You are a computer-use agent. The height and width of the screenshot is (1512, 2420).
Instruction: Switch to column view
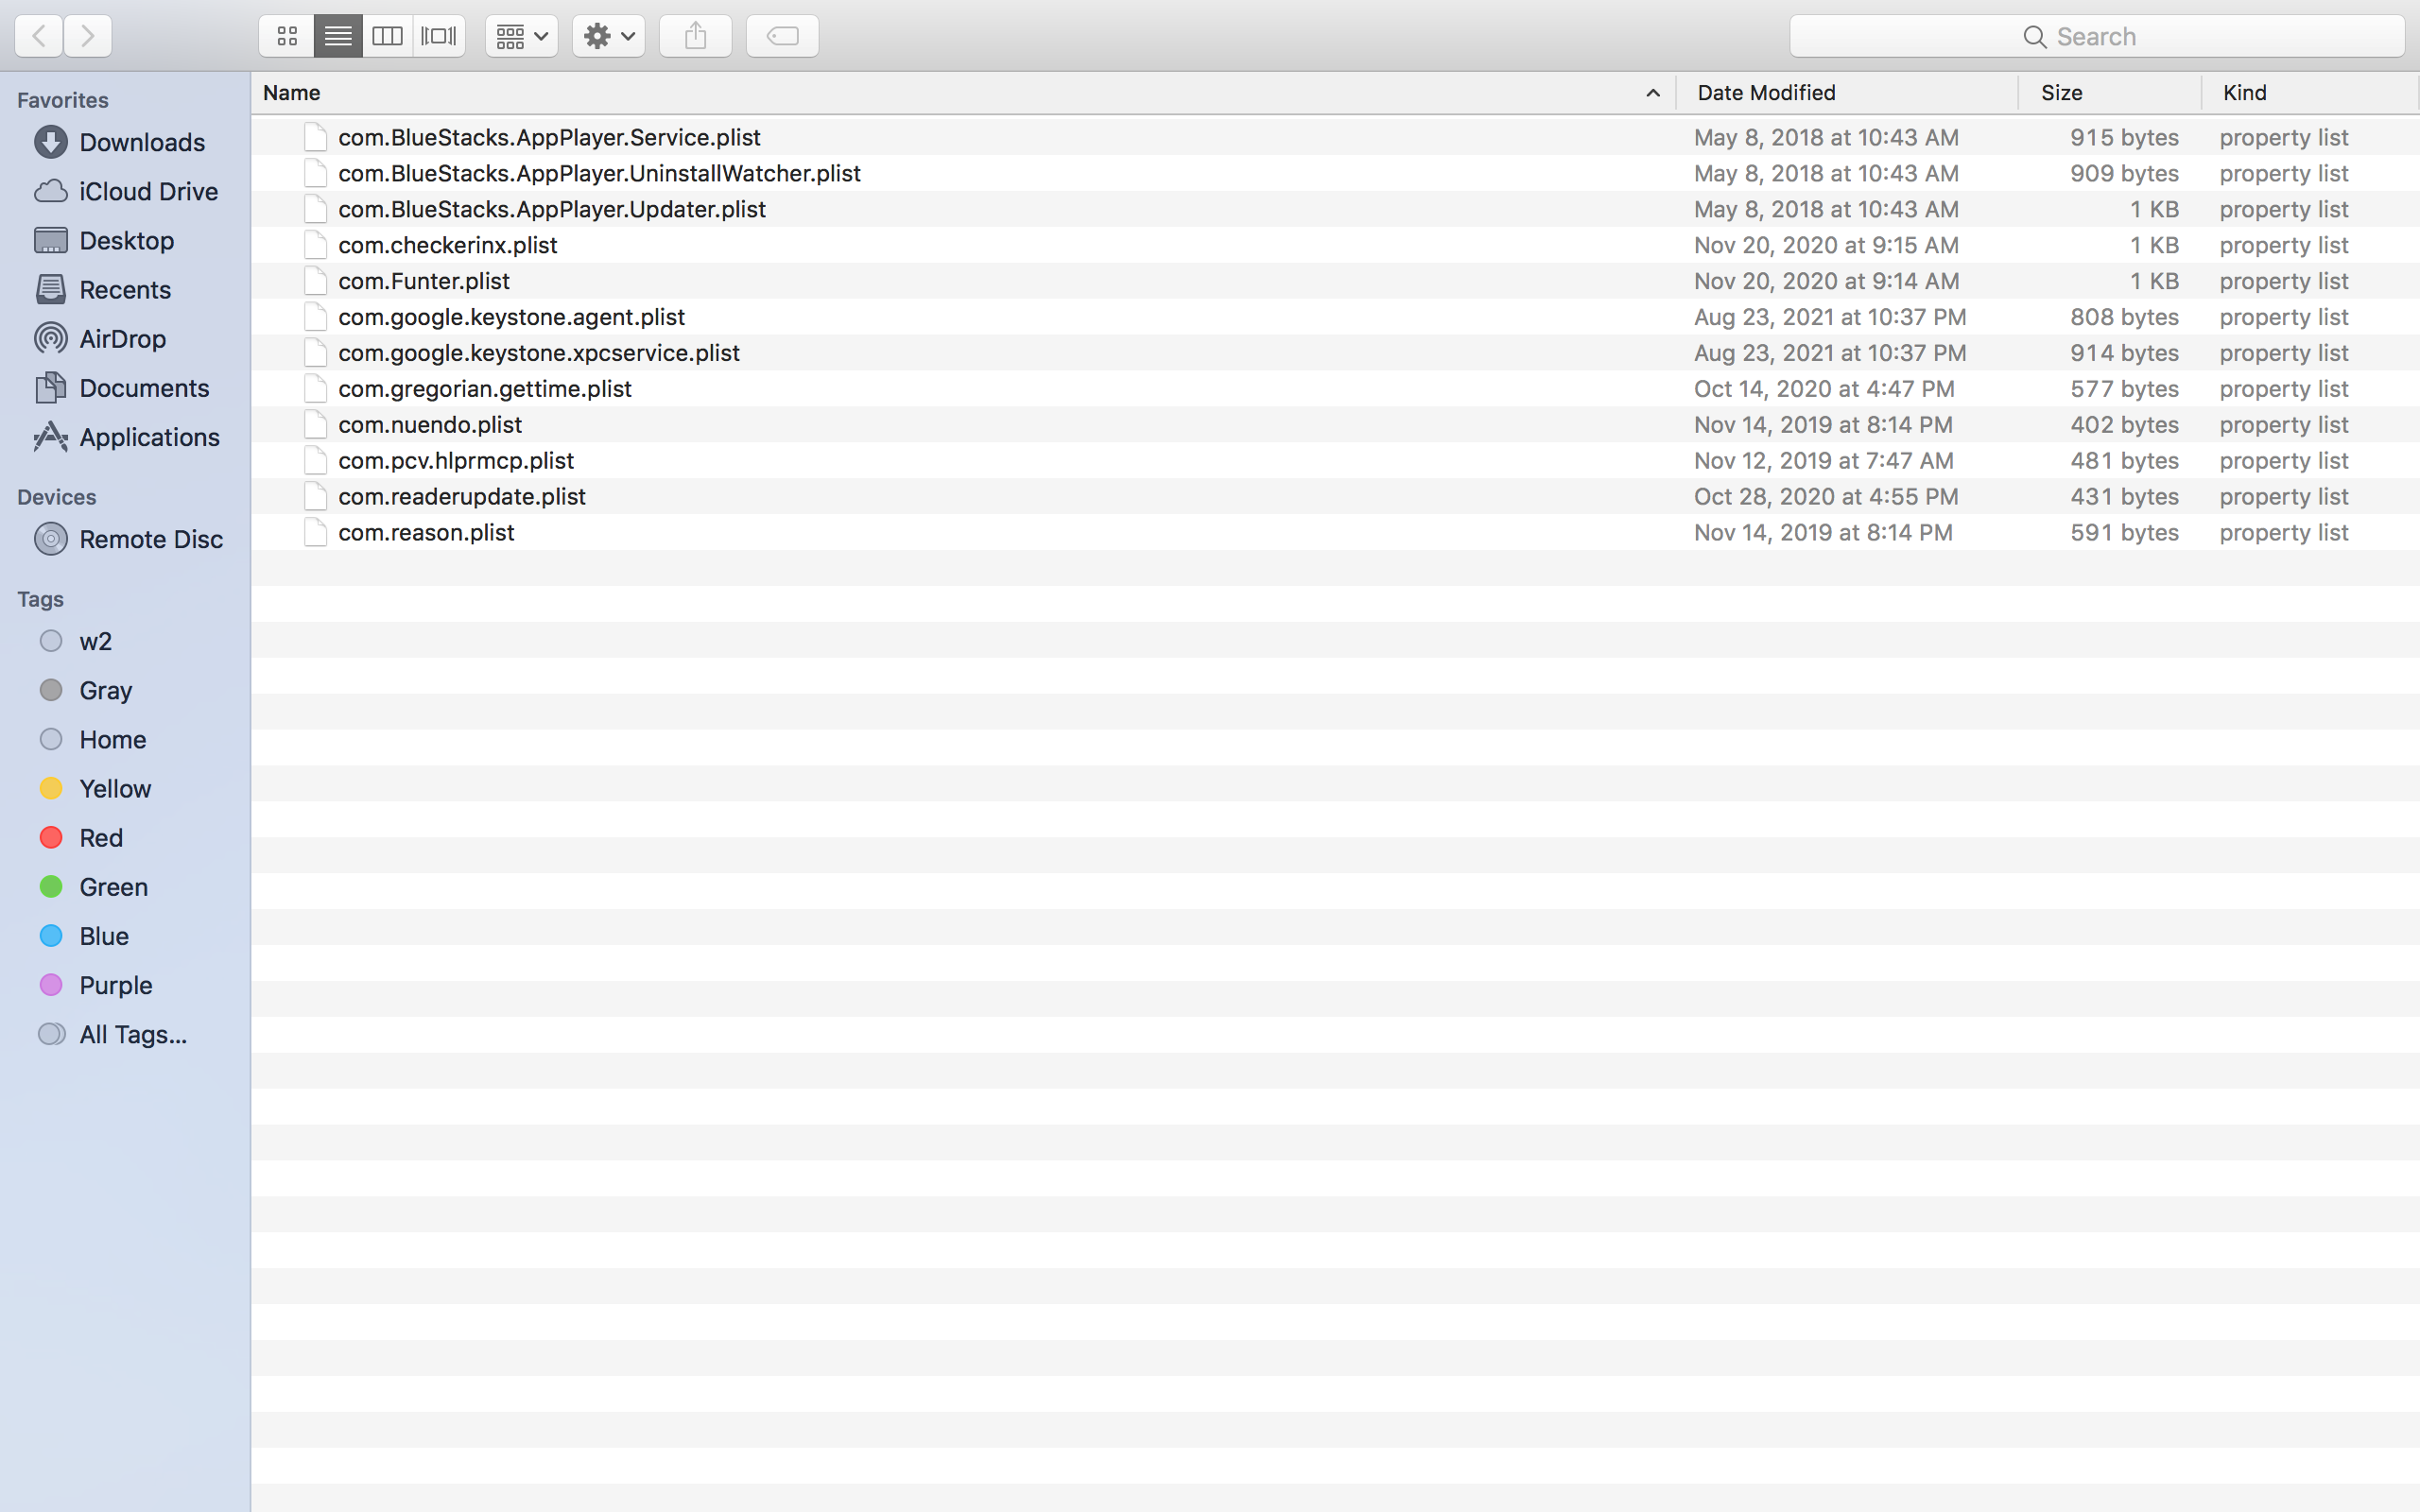tap(387, 37)
